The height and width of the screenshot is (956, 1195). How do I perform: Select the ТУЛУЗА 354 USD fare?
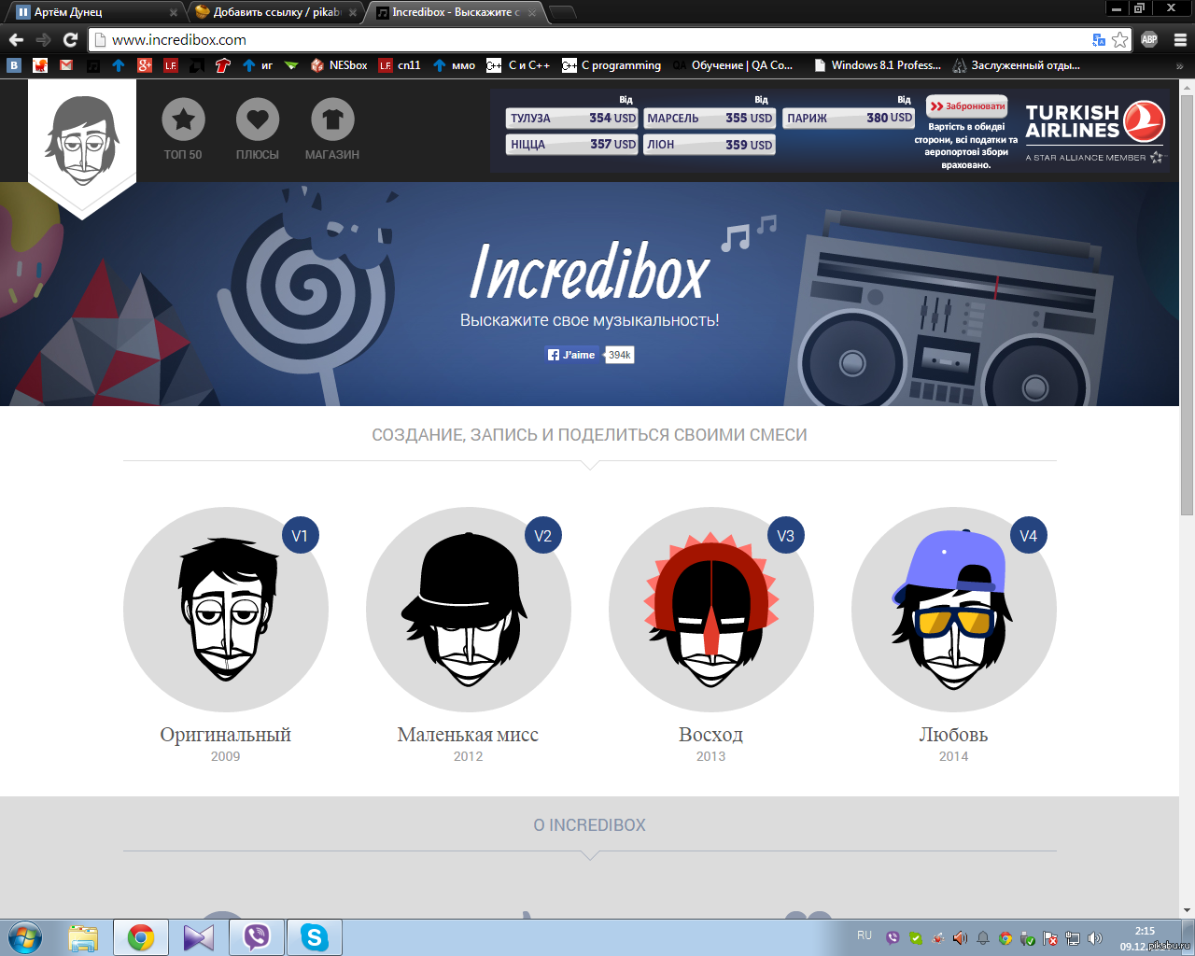coord(572,119)
